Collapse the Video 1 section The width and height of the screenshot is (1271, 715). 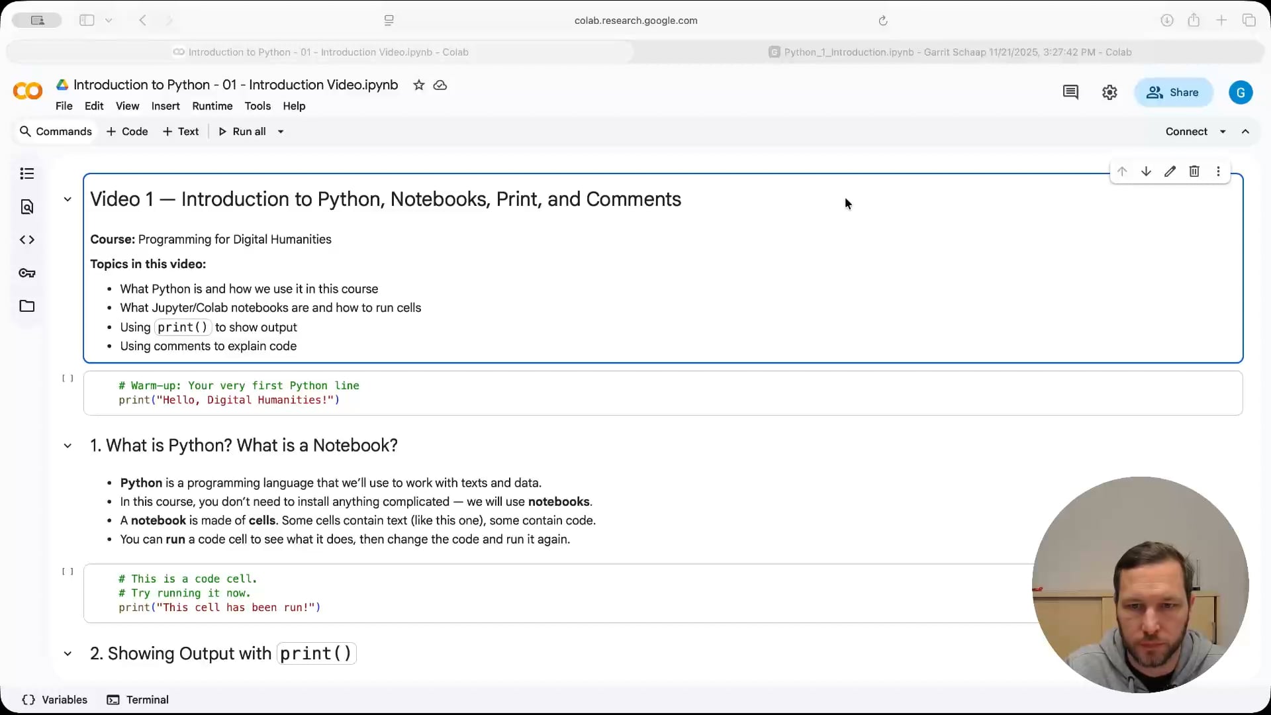(x=68, y=199)
